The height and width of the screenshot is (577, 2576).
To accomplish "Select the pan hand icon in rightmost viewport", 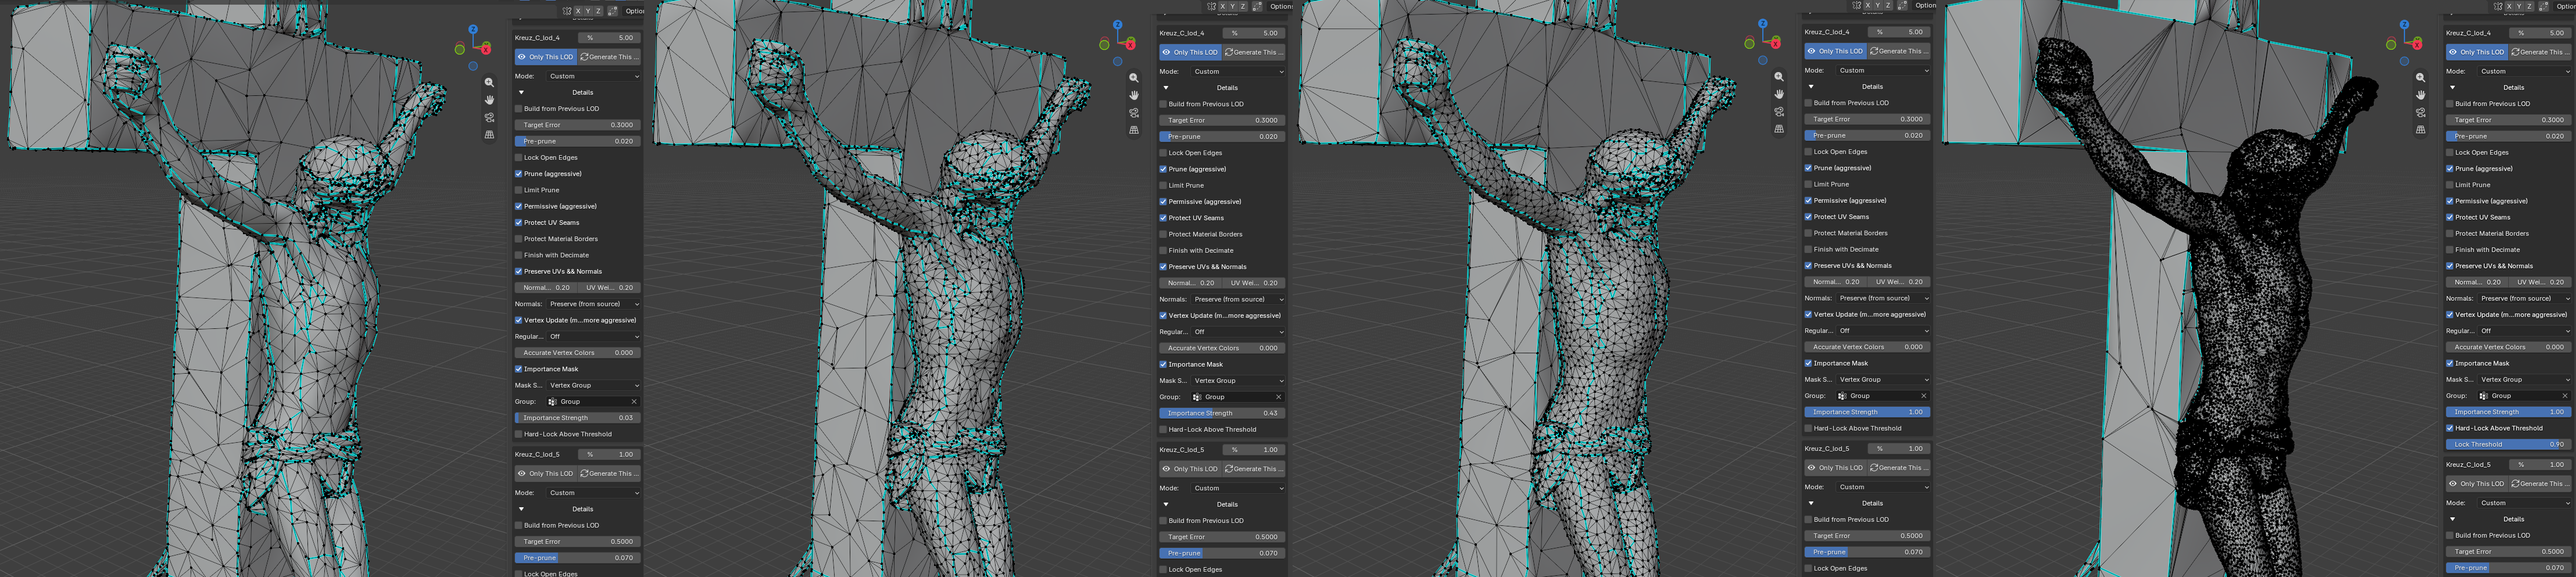I will pos(2420,95).
